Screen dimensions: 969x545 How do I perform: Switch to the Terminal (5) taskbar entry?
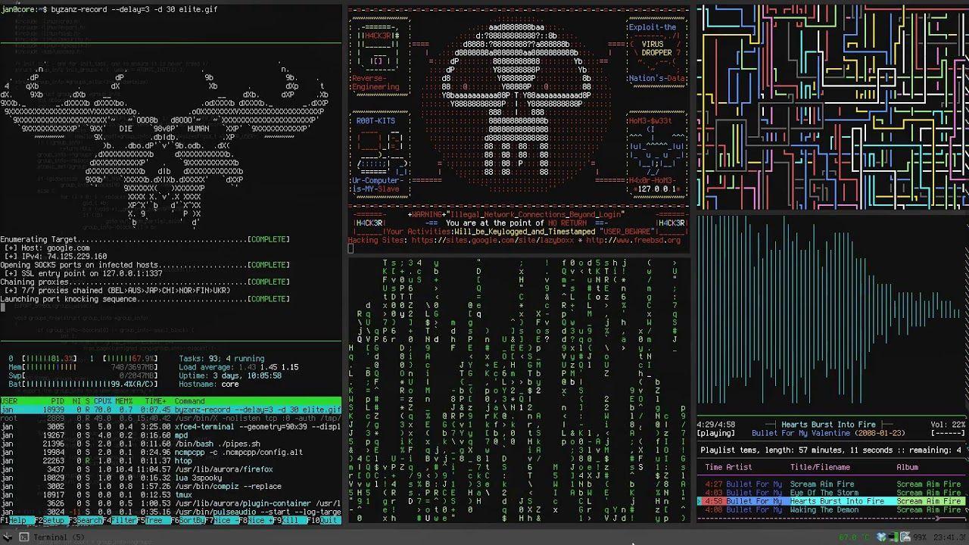tap(61, 537)
